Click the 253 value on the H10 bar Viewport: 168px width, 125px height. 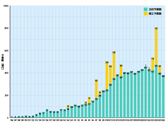(x=107, y=90)
